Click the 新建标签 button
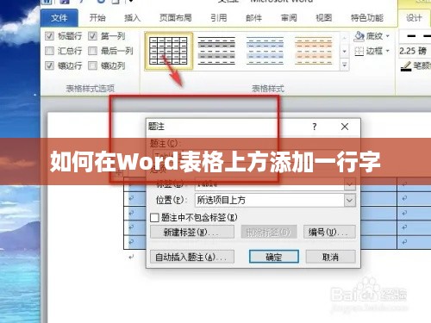 [x=192, y=232]
